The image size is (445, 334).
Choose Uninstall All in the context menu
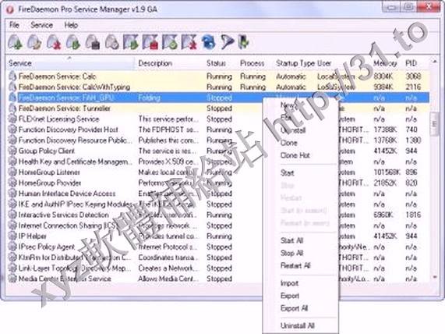pos(298,325)
